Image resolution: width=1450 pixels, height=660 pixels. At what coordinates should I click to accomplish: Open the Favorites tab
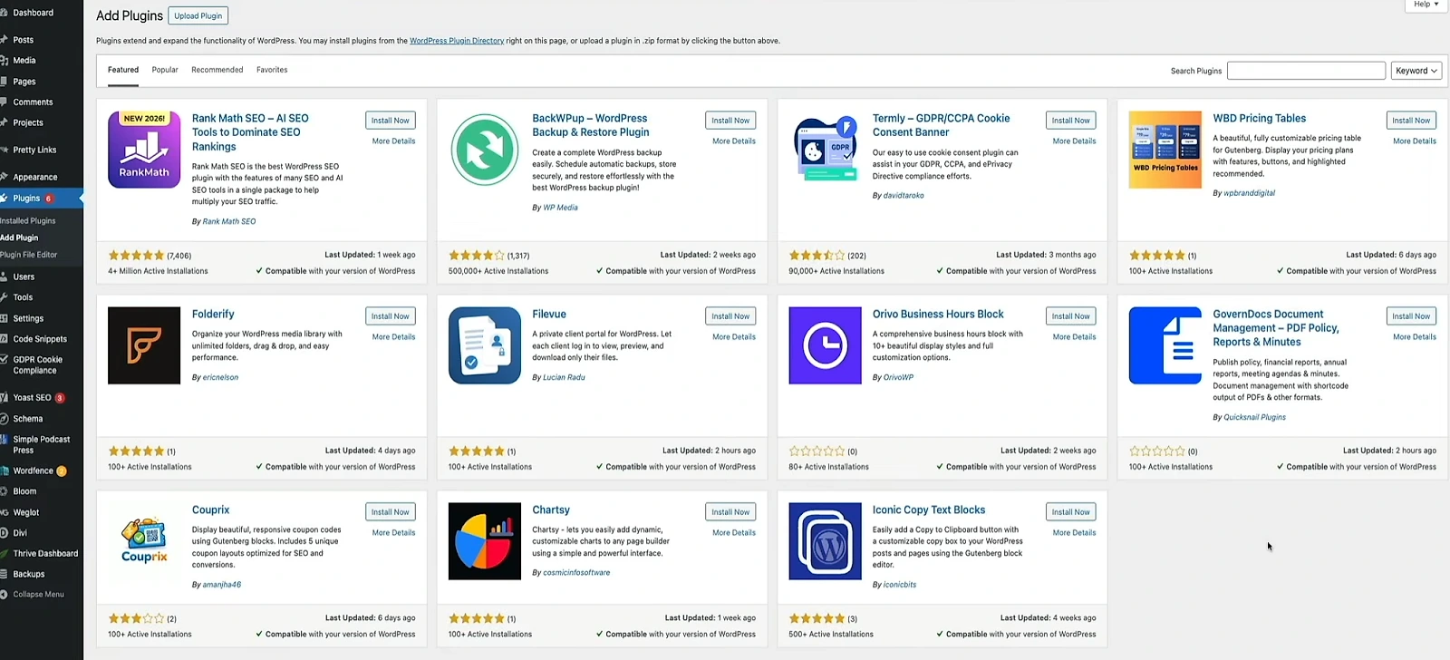pos(272,70)
